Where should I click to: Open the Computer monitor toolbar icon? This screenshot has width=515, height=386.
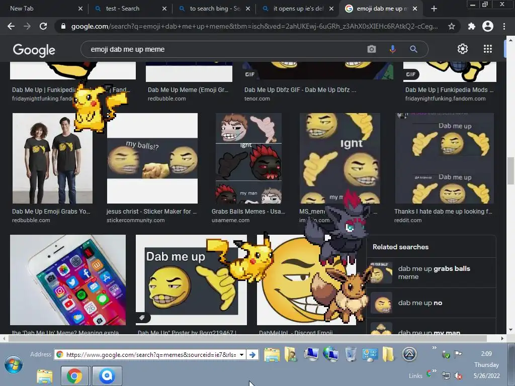(311, 354)
